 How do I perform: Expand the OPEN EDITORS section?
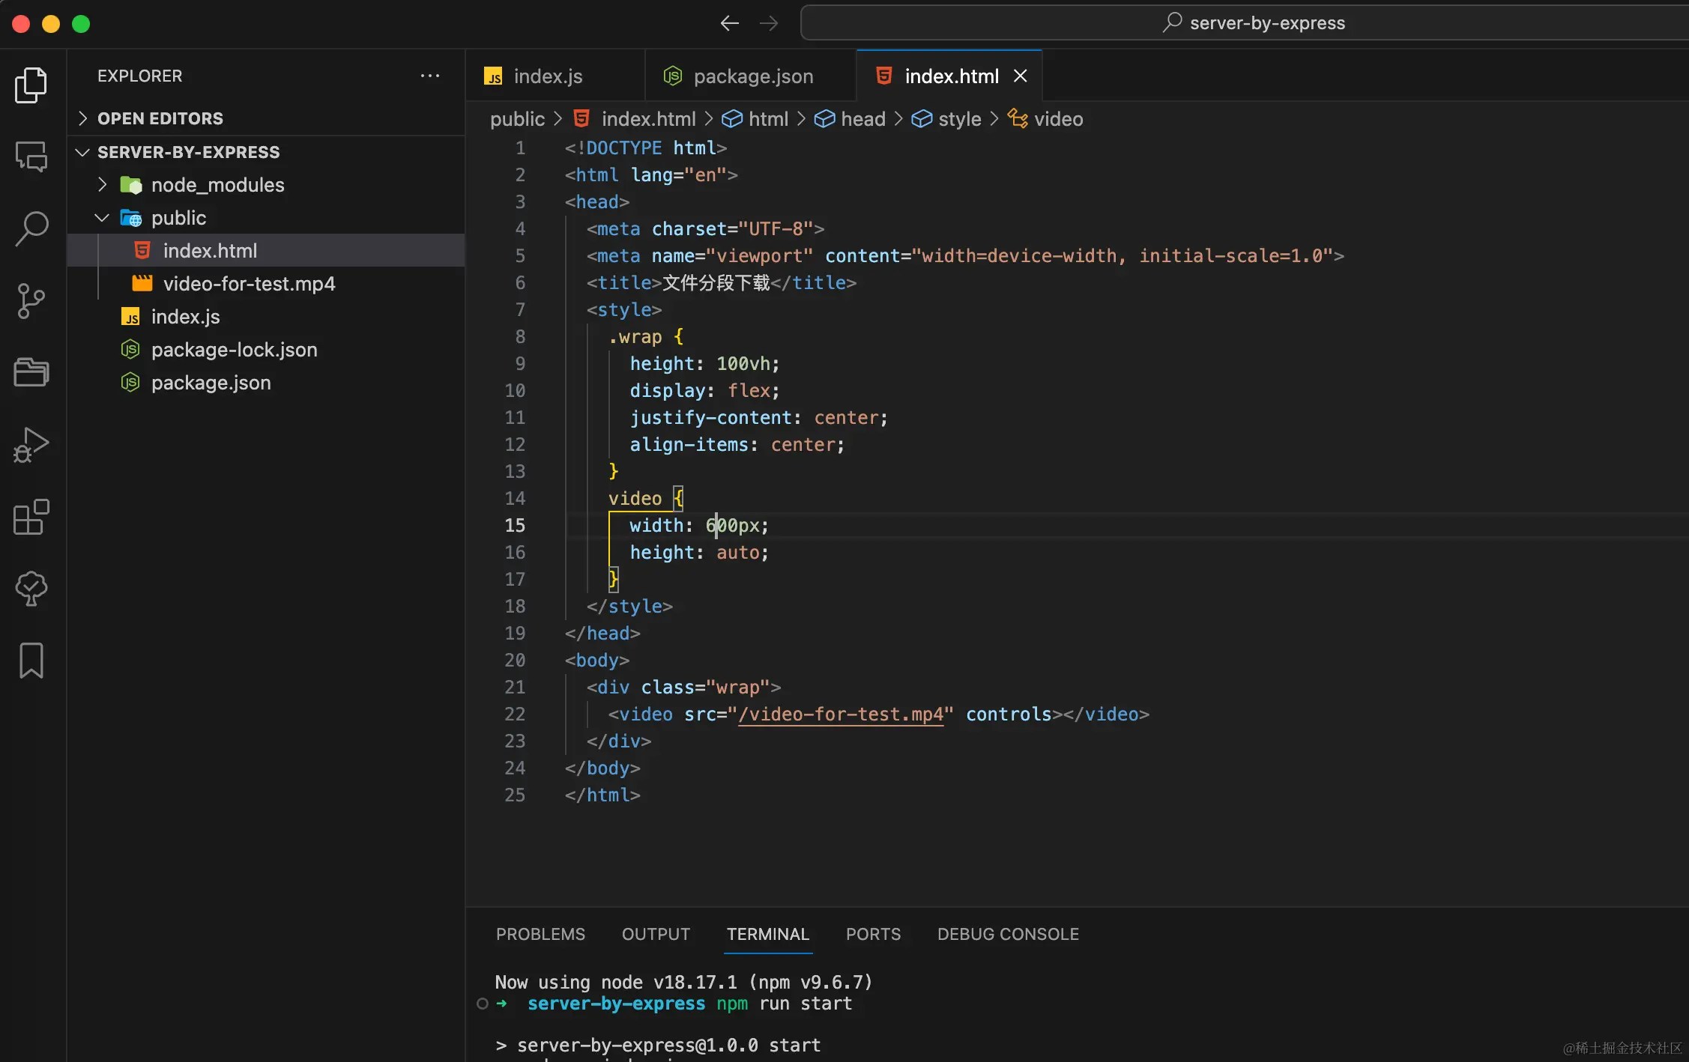coord(83,118)
